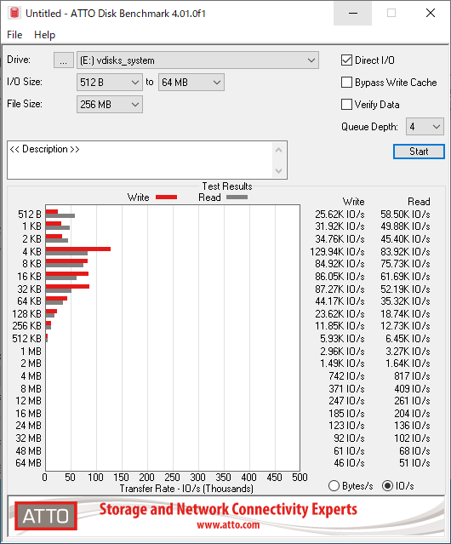Open the File Size 256 MB dropdown
Image resolution: width=451 pixels, height=544 pixels.
pos(110,105)
